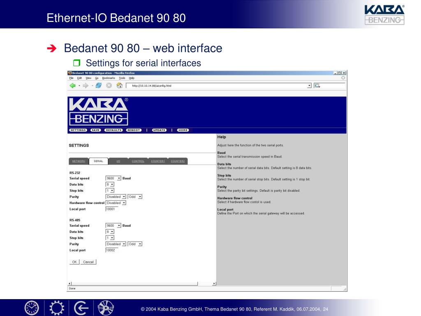Switch to the I/O tab
Screen dimensions: 421x316
click(118, 161)
